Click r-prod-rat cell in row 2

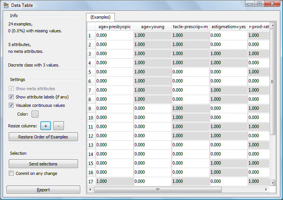pos(259,44)
